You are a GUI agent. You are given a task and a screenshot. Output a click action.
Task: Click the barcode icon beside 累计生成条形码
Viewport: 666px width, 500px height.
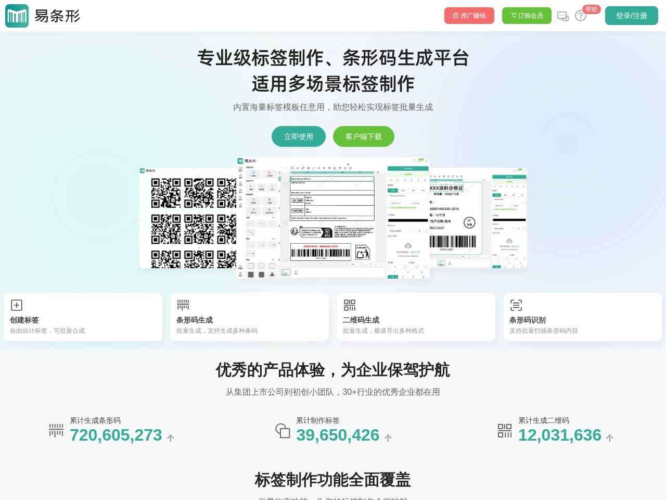(x=56, y=430)
